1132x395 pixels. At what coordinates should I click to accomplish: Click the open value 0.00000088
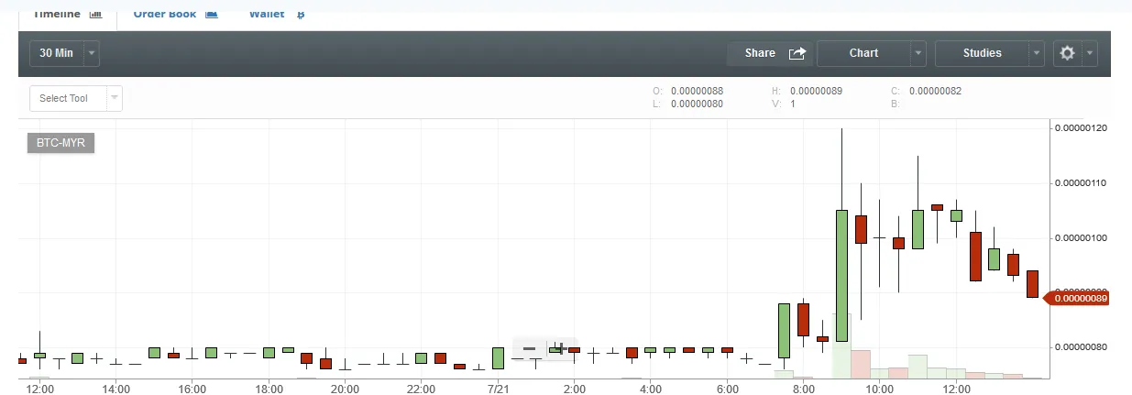coord(697,91)
